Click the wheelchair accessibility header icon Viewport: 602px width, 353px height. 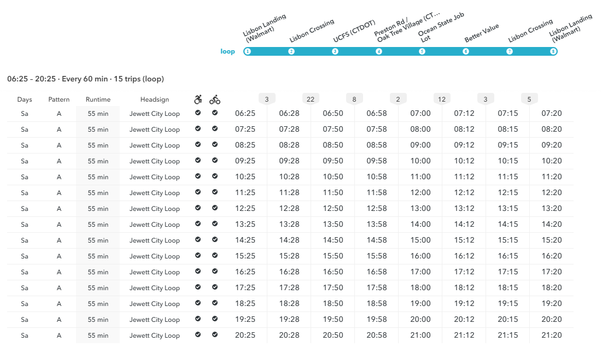pos(198,99)
